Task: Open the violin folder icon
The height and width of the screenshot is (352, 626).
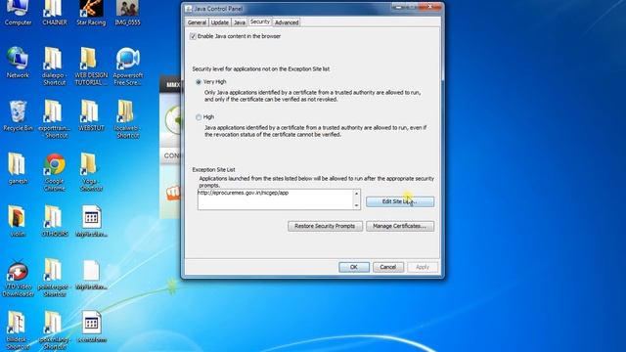Action: pos(18,222)
